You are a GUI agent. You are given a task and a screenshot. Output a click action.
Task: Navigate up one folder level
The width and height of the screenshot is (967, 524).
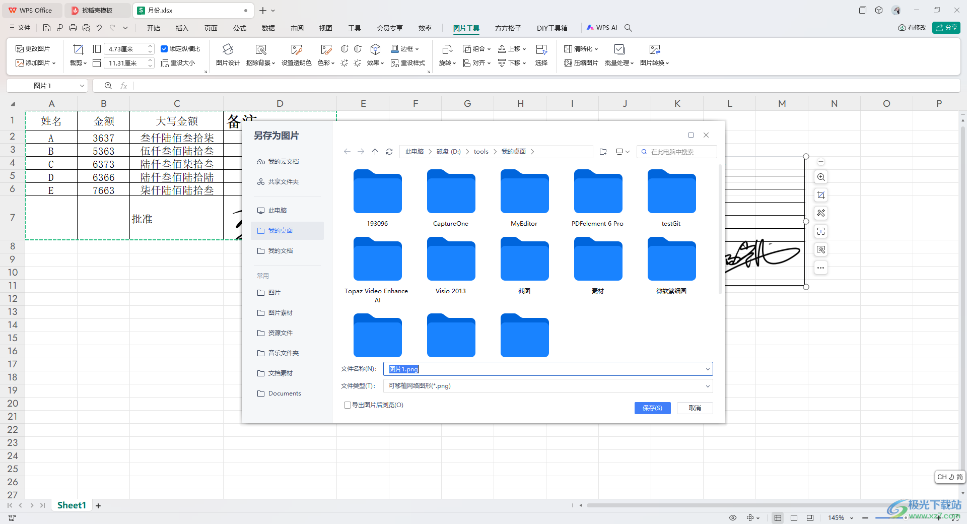375,152
